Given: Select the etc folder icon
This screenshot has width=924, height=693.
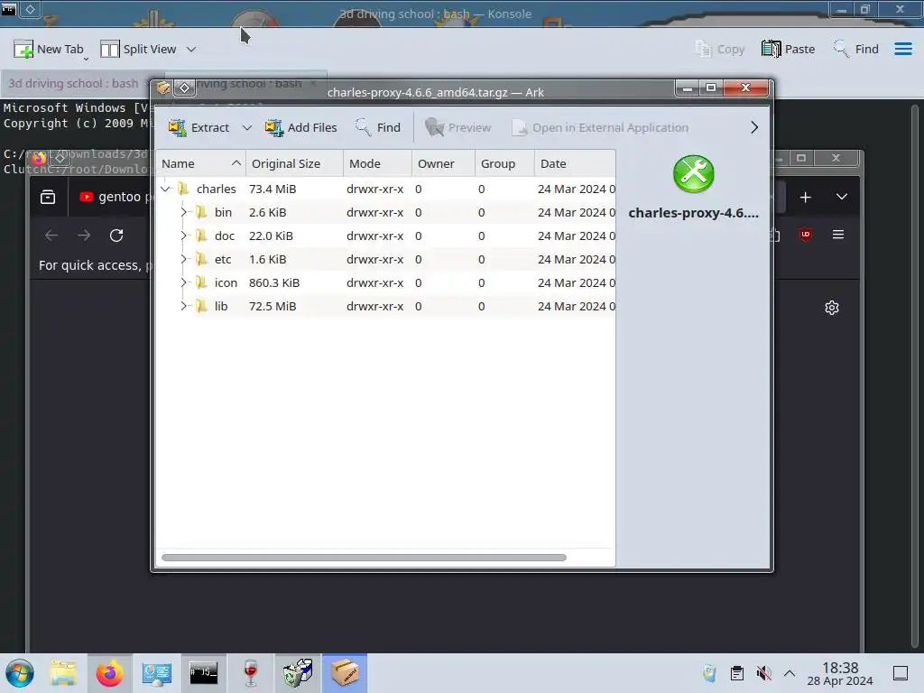Looking at the screenshot, I should point(201,259).
